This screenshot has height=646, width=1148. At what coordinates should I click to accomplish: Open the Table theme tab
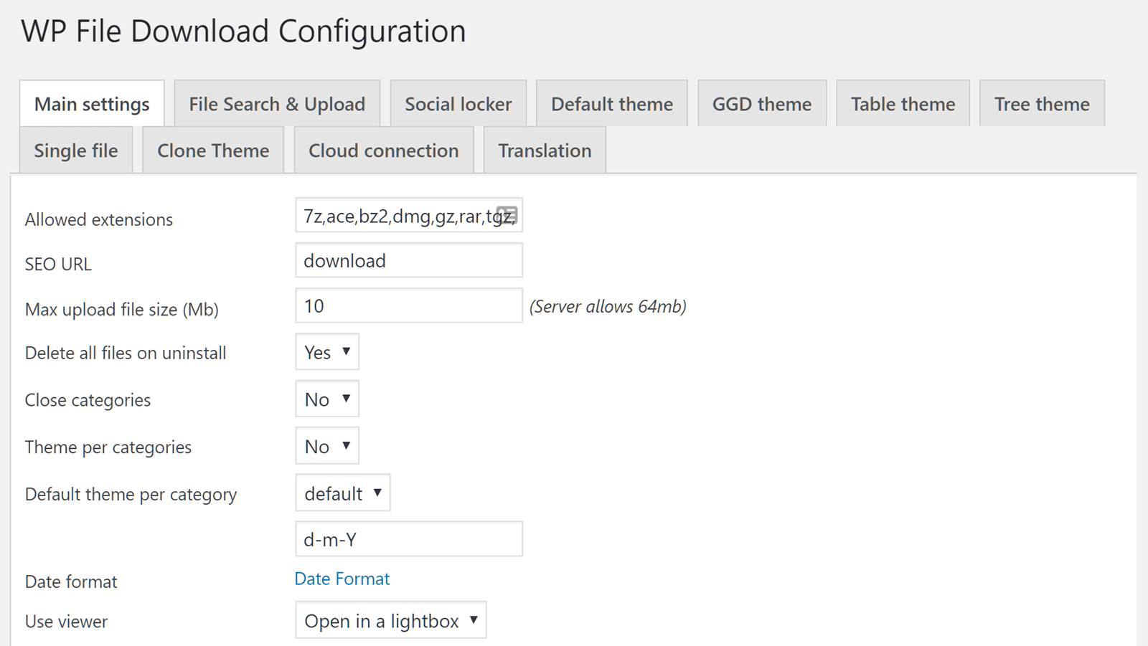(903, 104)
